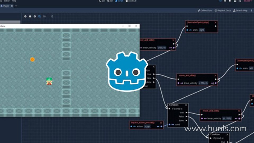The image size is (254, 143).
Task: Select the AnimatedSprite.play() right node title
Action: pos(198,22)
